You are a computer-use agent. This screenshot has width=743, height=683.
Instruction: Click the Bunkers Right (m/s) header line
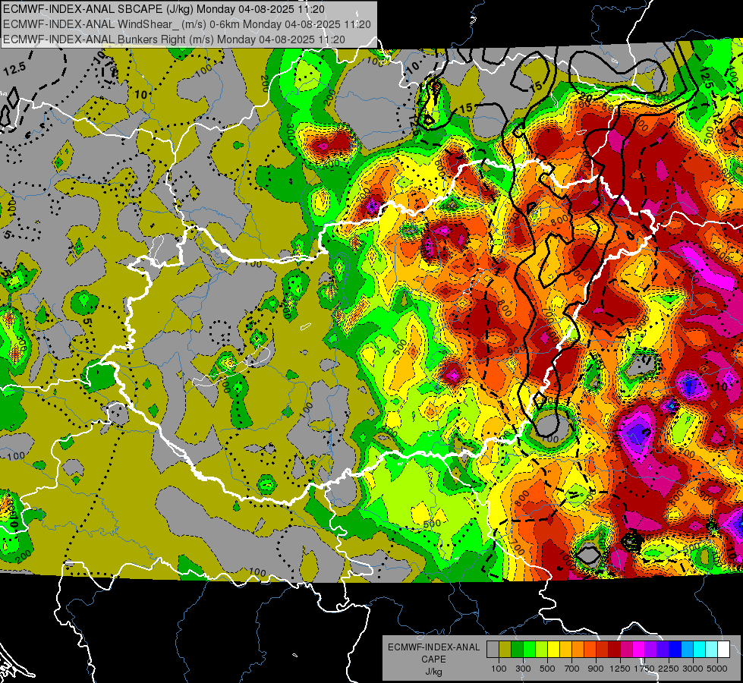point(174,39)
